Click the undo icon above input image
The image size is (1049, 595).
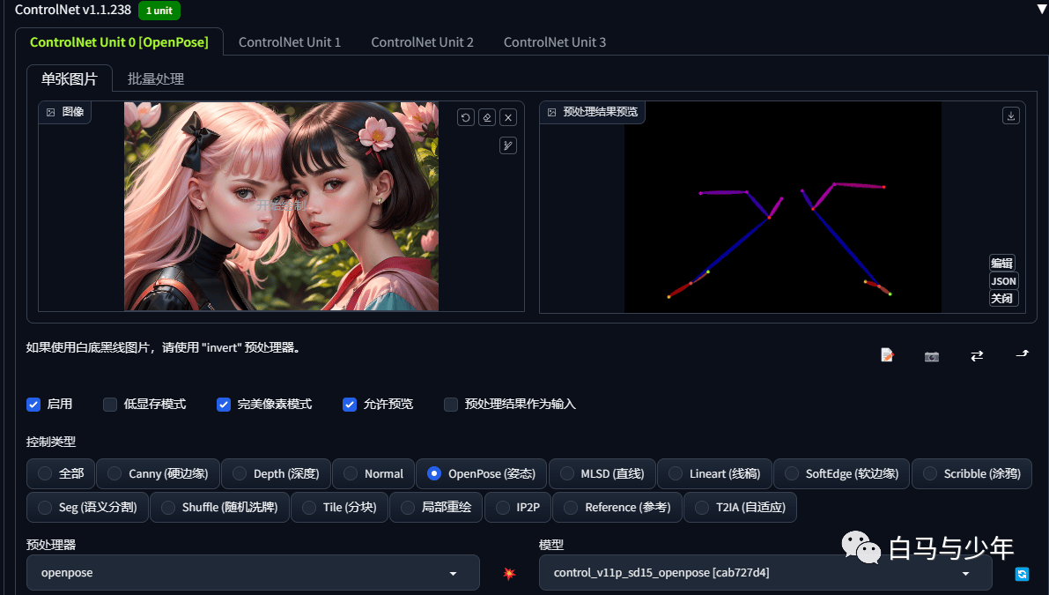click(x=466, y=118)
